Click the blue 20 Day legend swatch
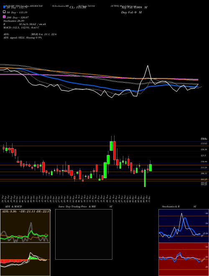Viewport: 209px width, 276px height. tap(4, 7)
